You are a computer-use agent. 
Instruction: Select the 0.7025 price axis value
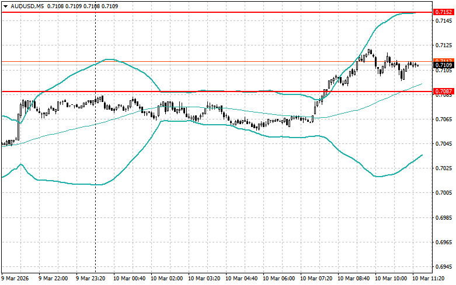click(444, 168)
